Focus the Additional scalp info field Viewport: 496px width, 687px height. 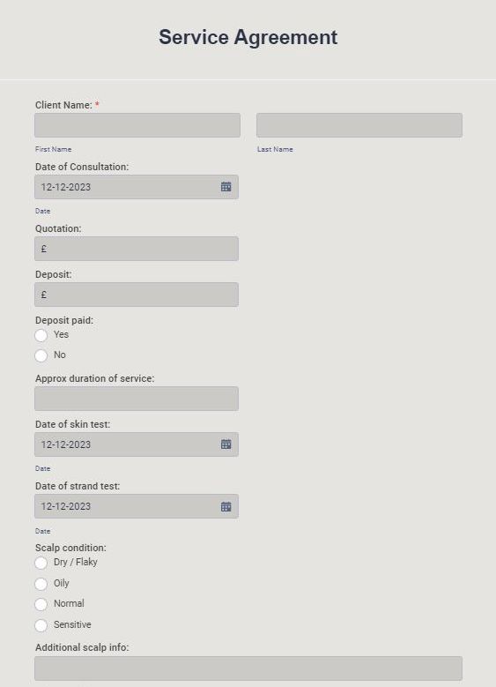pyautogui.click(x=248, y=668)
